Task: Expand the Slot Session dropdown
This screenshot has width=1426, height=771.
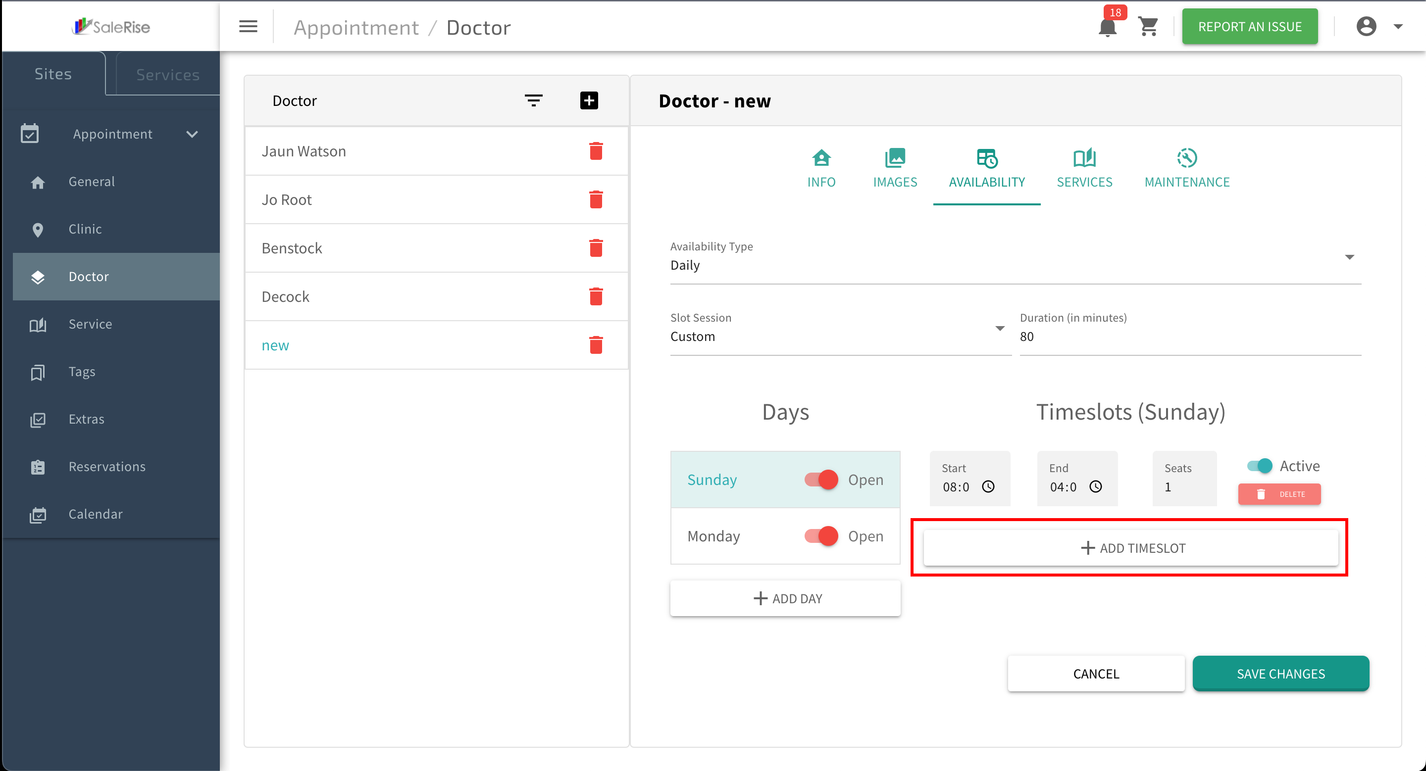Action: click(x=1000, y=329)
